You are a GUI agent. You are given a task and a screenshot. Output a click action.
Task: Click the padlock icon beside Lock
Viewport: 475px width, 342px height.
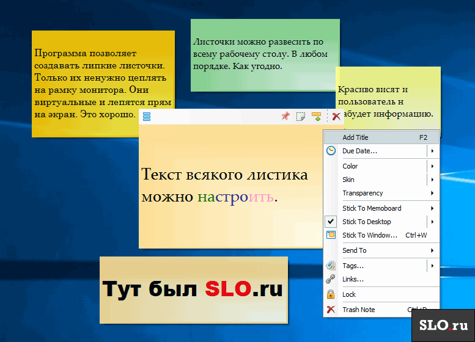[x=331, y=294]
